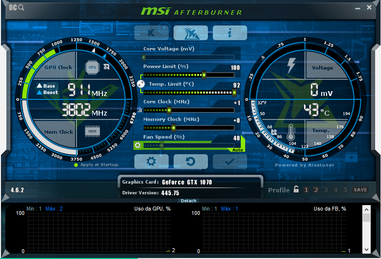Select profile slot 1
The image size is (381, 259).
click(x=306, y=189)
